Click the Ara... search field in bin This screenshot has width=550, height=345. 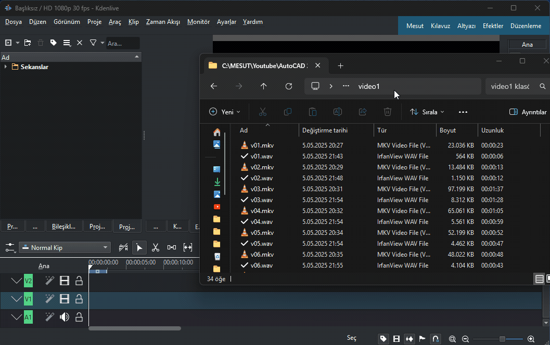click(x=123, y=43)
